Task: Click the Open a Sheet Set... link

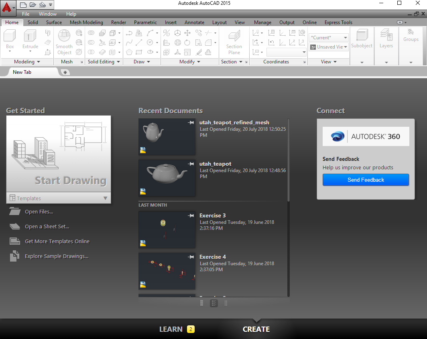Action: pos(47,227)
